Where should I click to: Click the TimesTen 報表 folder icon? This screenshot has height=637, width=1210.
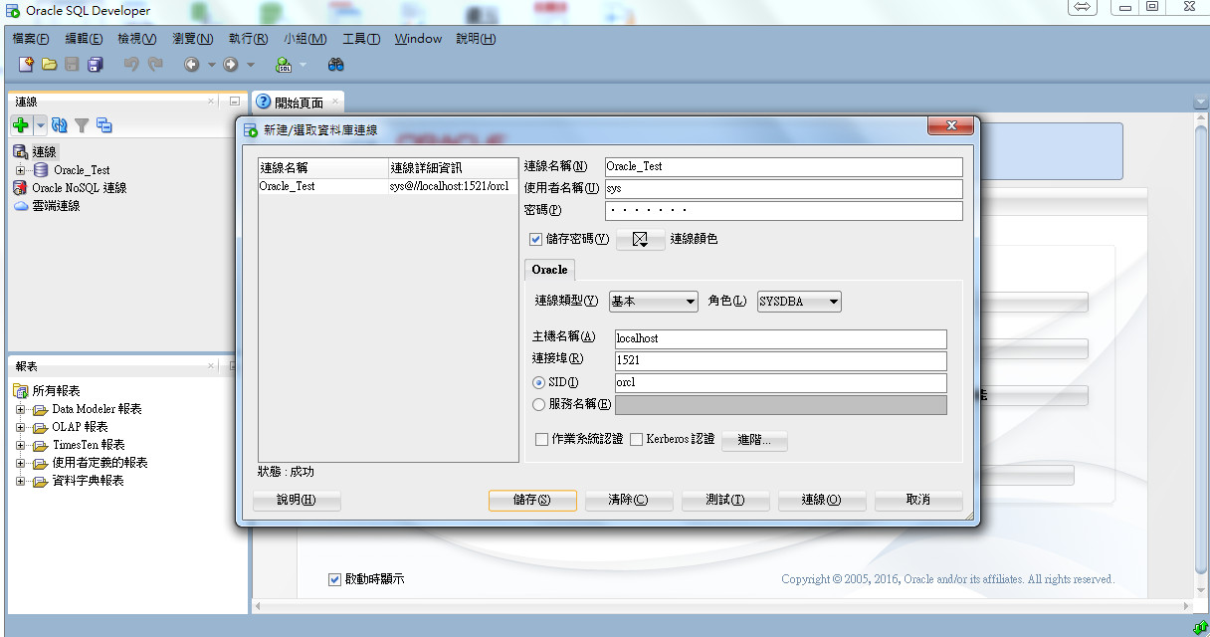click(x=40, y=445)
